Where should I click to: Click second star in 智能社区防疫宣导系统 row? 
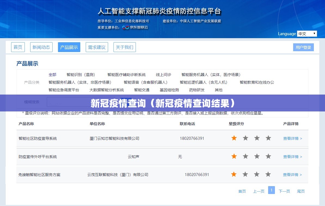point(246,138)
